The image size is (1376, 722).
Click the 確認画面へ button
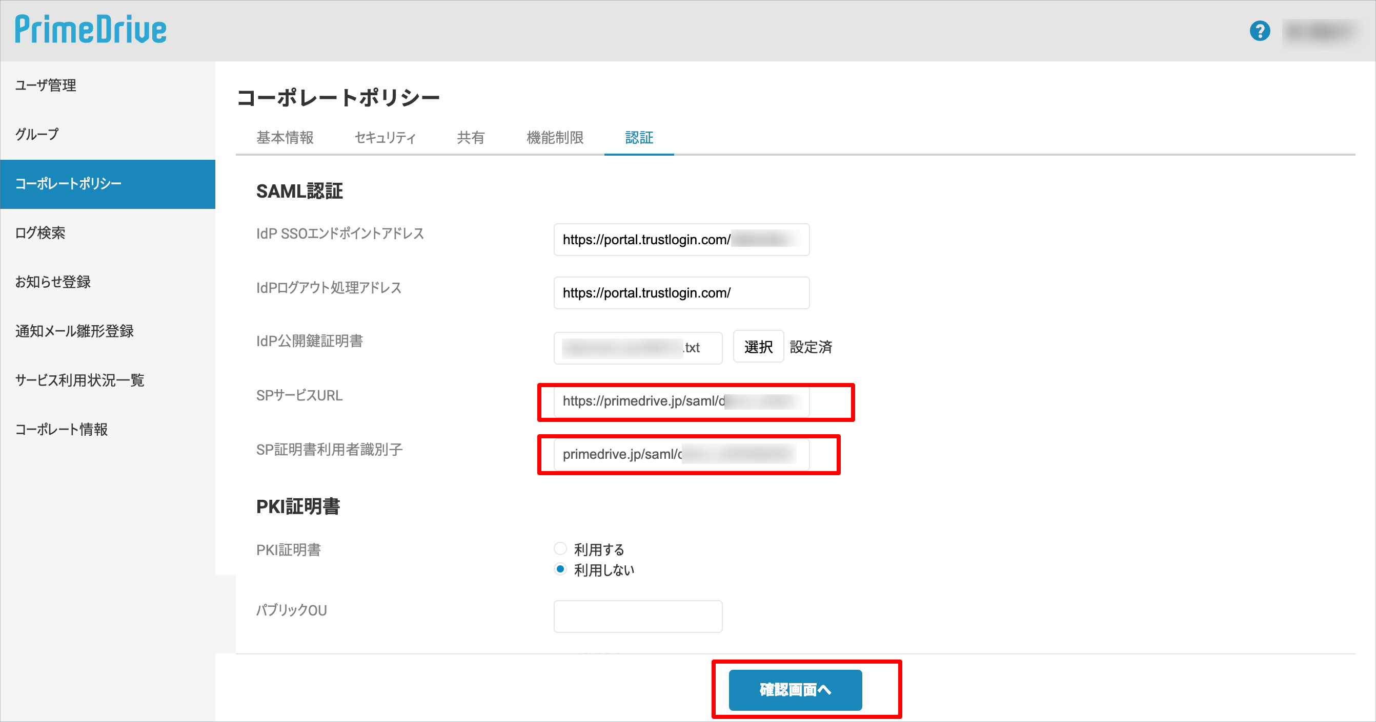[x=795, y=690]
